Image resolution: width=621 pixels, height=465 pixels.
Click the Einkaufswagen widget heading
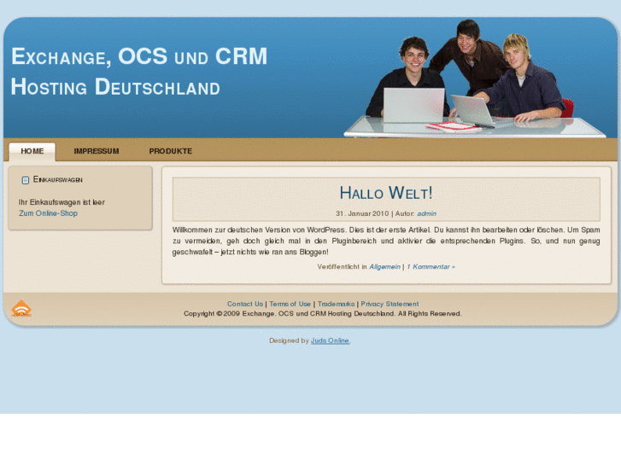click(58, 180)
